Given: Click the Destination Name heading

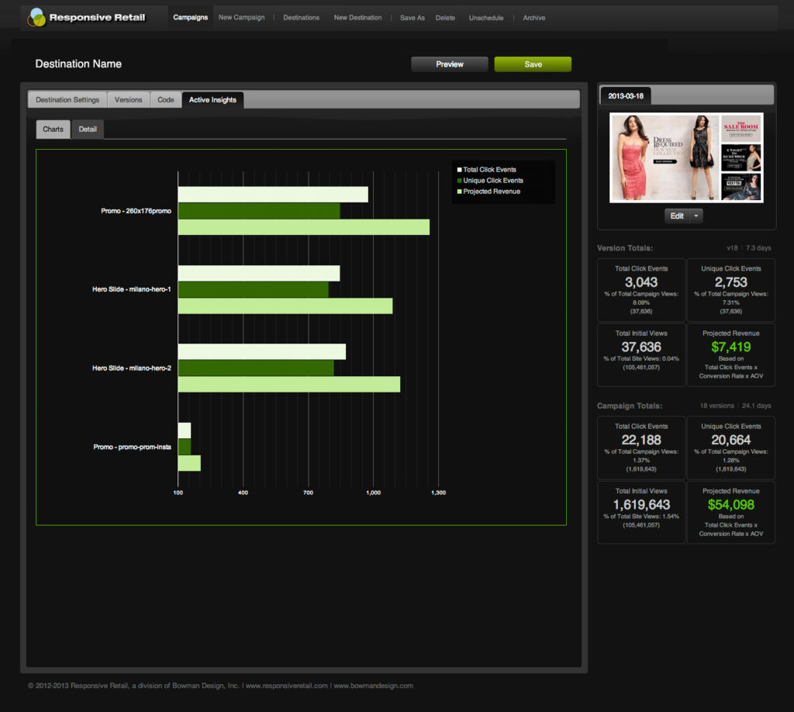Looking at the screenshot, I should pyautogui.click(x=78, y=64).
